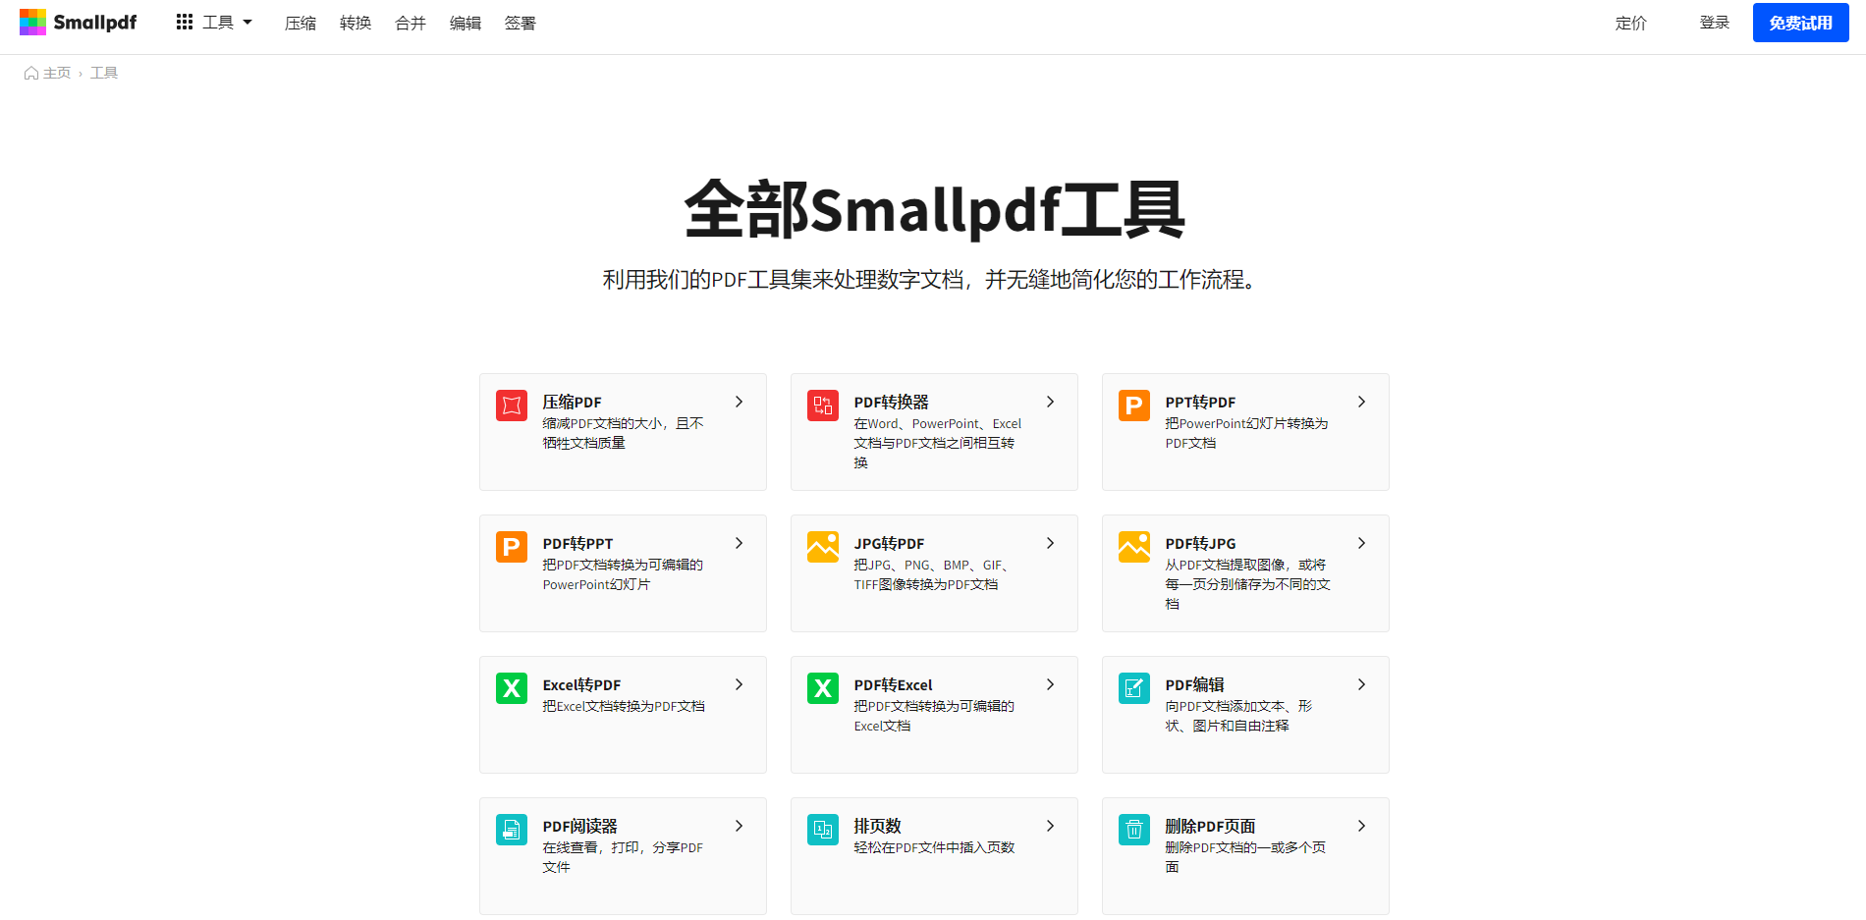Click the blue 免费试用 button

coord(1800,22)
